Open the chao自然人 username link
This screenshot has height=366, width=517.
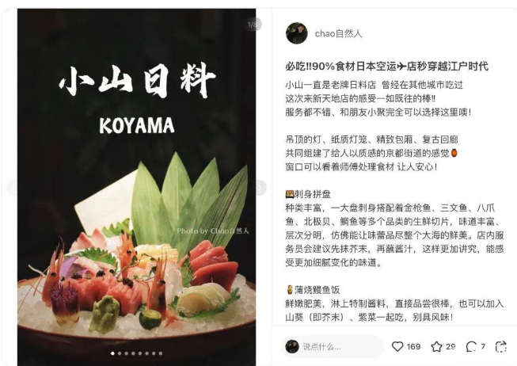(338, 33)
